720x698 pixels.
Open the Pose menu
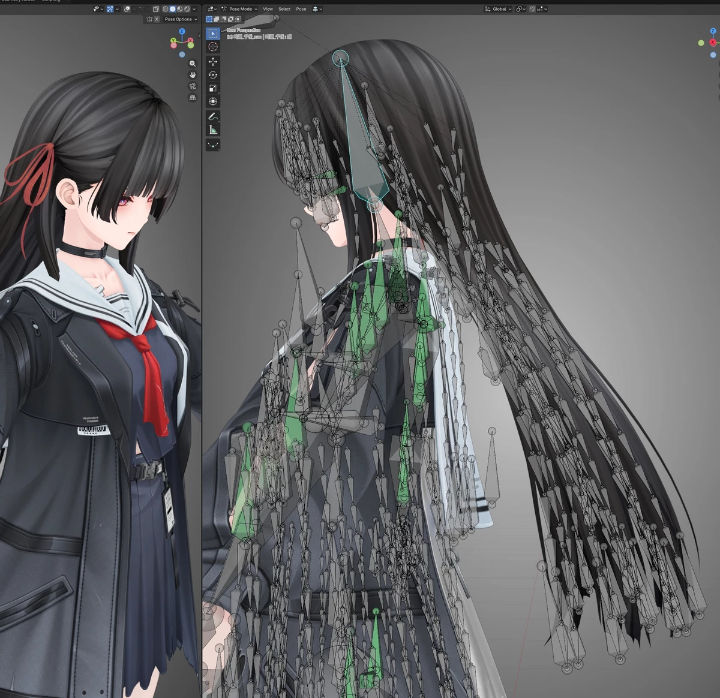click(x=301, y=9)
